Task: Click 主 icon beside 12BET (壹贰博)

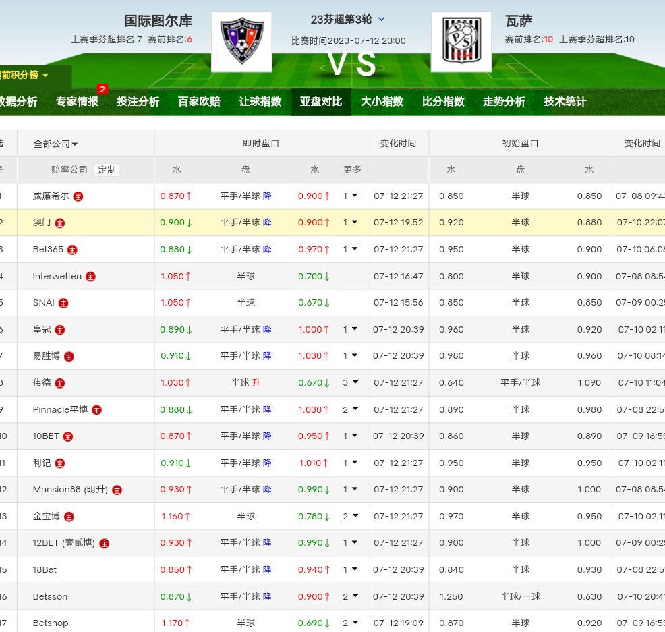Action: tap(104, 543)
